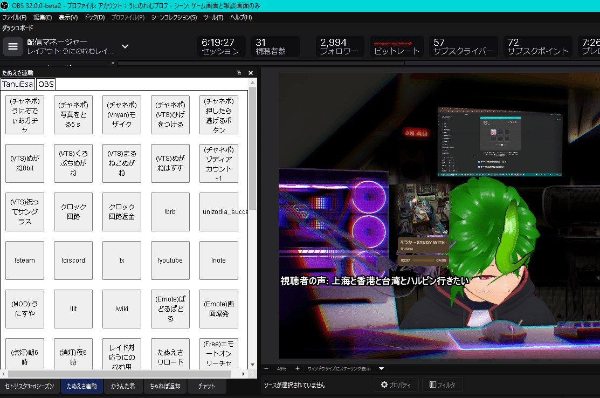Click (チャネポ)ゾディアカウント+1 button

[x=218, y=163]
